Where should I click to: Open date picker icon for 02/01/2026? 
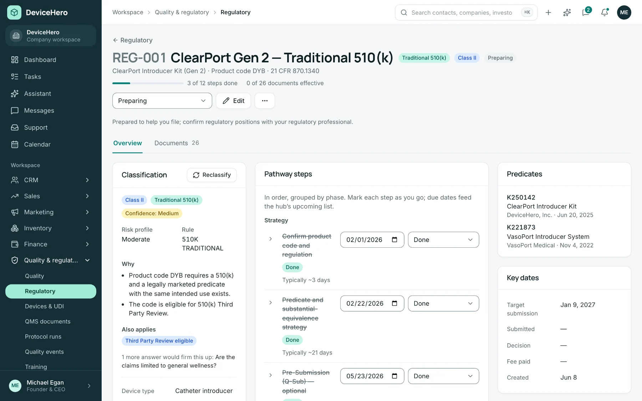[x=394, y=240]
